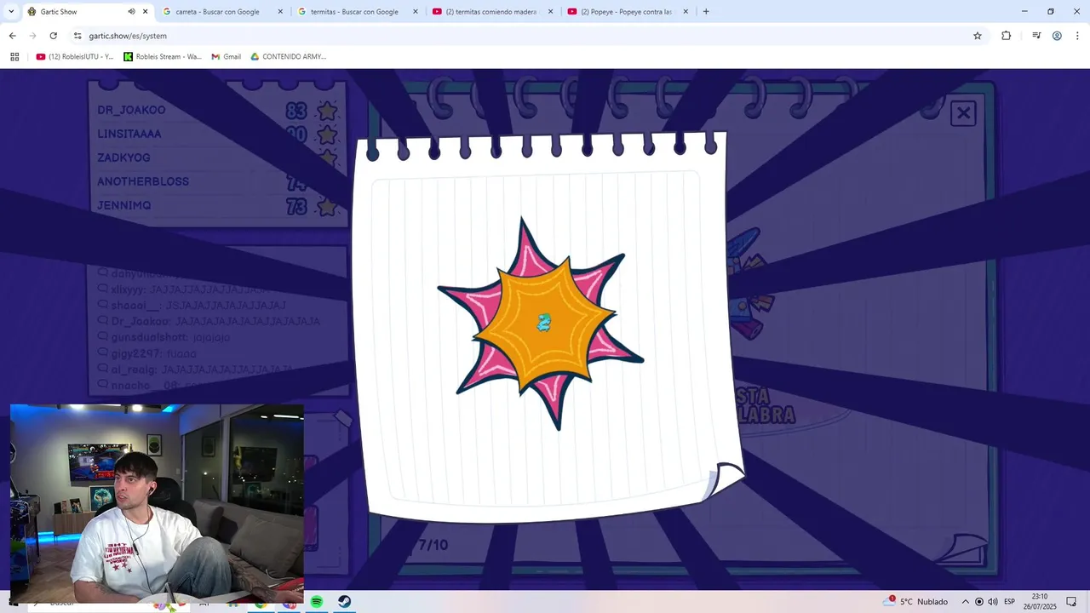Open the blue avatar inside the star
Viewport: 1090px width, 613px height.
(544, 322)
